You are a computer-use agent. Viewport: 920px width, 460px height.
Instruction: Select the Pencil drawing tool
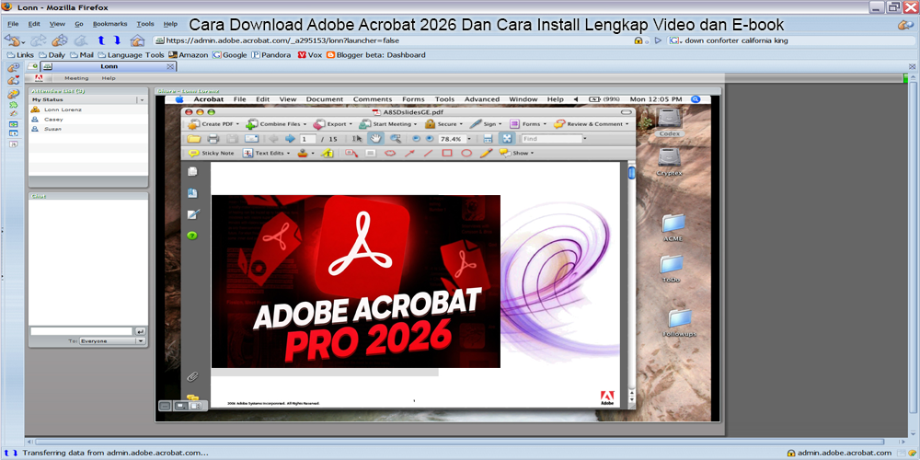(485, 153)
